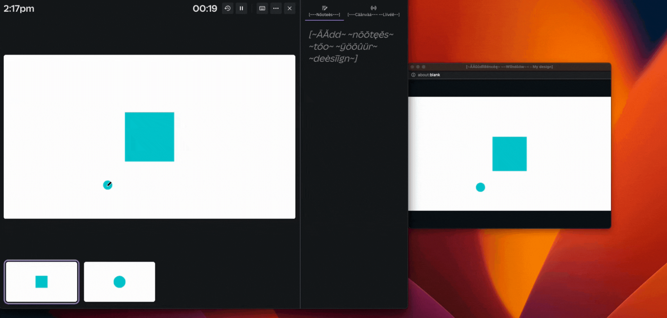This screenshot has width=667, height=318.
Task: Switch to the Notes tab
Action: click(x=324, y=11)
